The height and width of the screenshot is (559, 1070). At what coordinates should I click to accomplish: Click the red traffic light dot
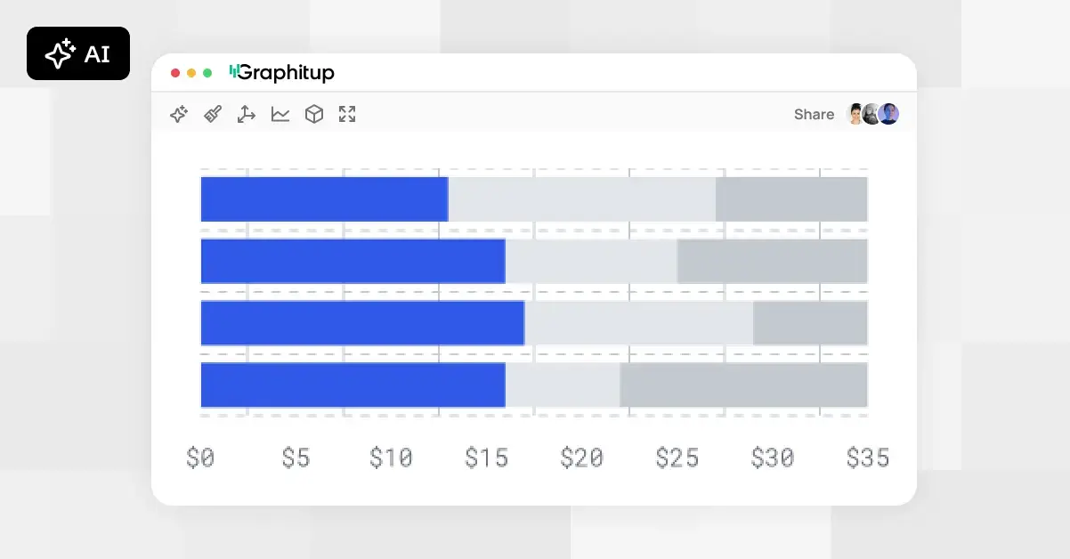[174, 72]
